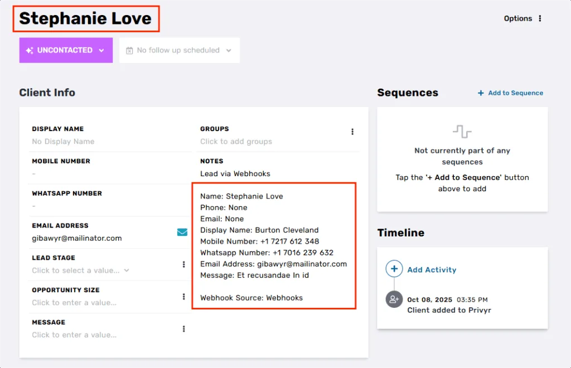Viewport: 571px width, 368px height.
Task: Click the sequence waveform icon in Sequences card
Action: [x=462, y=132]
